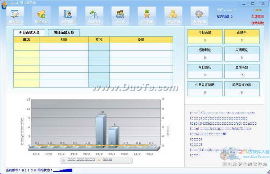This screenshot has width=270, height=174.
Task: Open the My Work notepad-and-pencil icon
Action: [15, 16]
